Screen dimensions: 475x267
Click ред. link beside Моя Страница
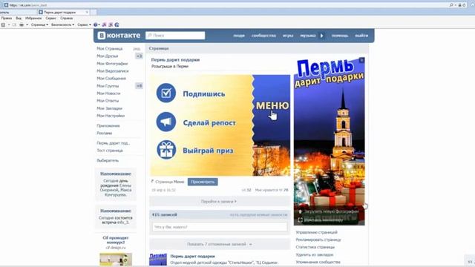pos(137,49)
